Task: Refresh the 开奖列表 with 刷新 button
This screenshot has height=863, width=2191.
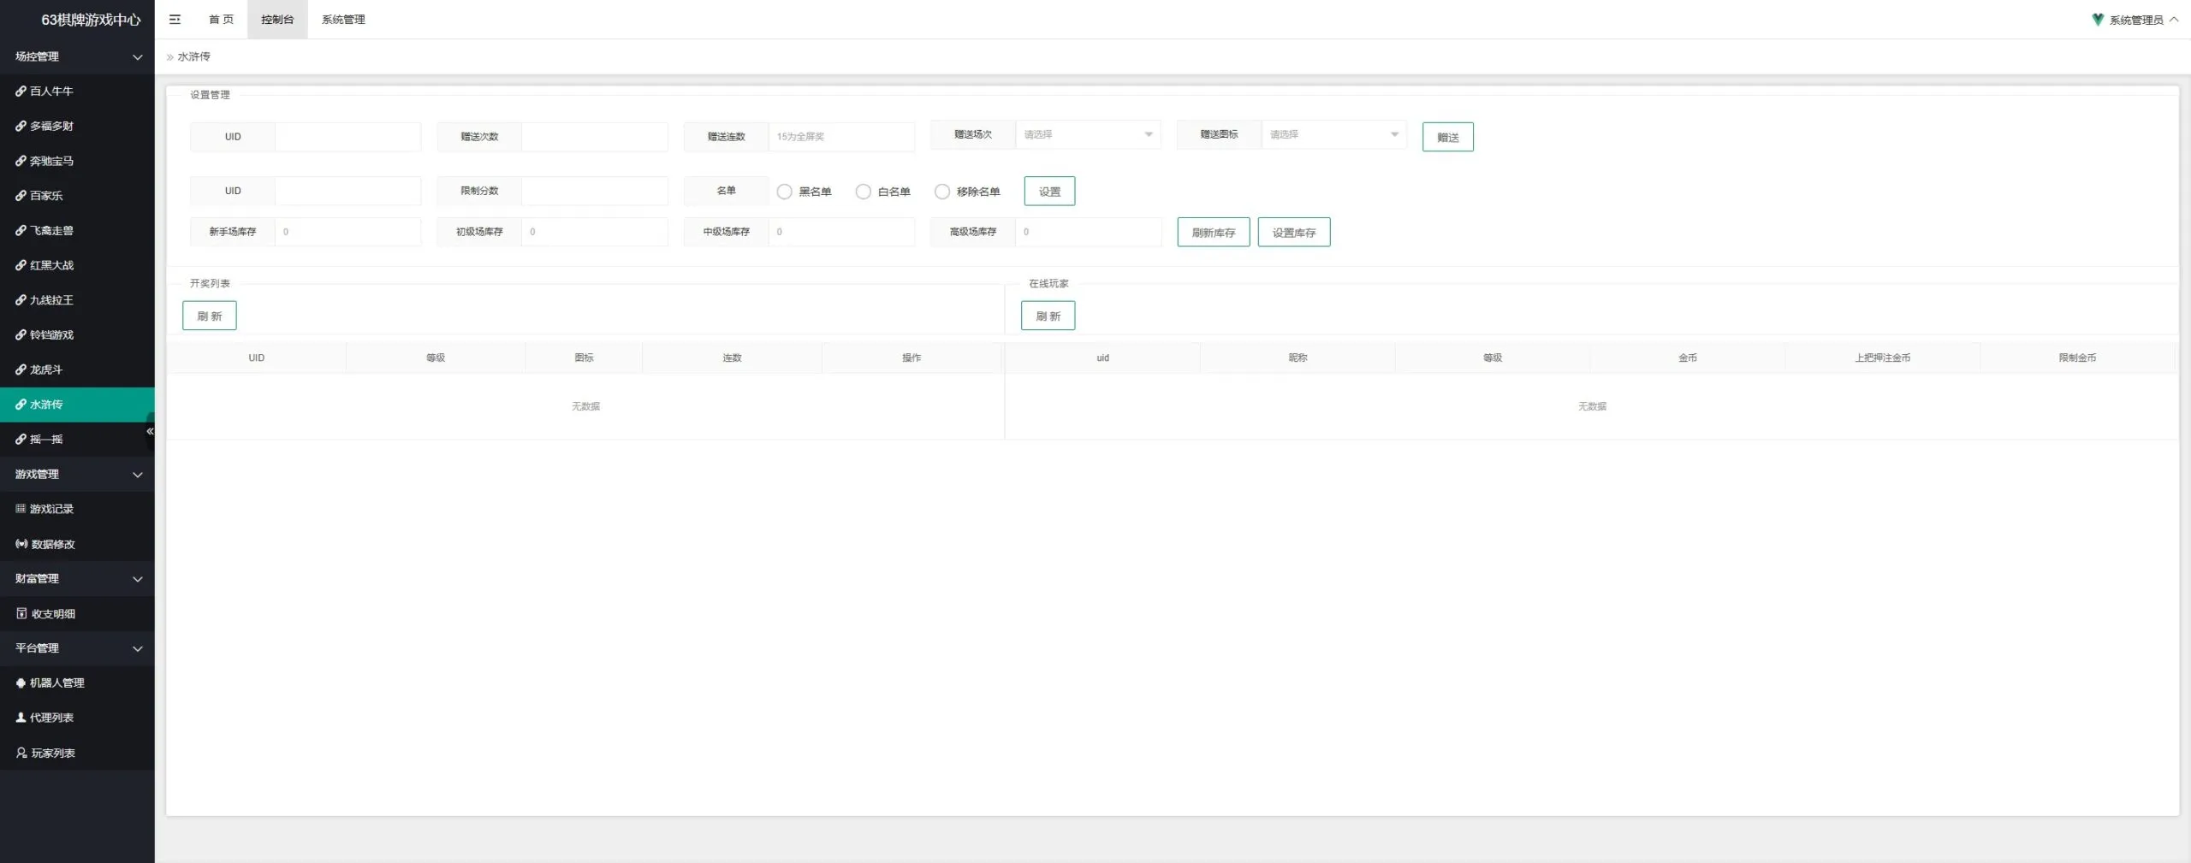Action: tap(209, 316)
